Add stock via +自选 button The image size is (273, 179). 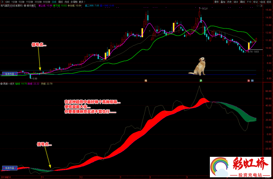[262, 2]
